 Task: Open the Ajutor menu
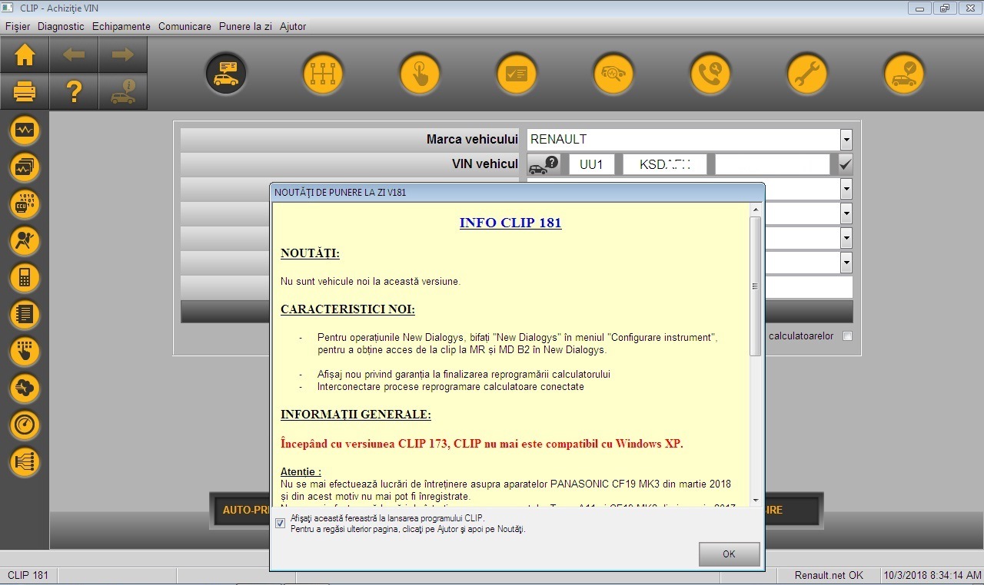[x=293, y=26]
